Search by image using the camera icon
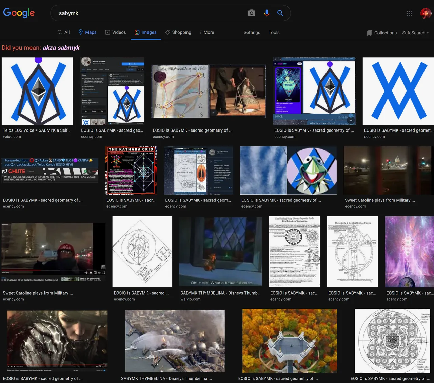Screen dimensions: 434x383 [x=251, y=13]
